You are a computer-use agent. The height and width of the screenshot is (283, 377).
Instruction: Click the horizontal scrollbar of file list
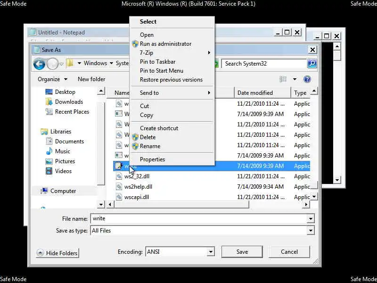[x=181, y=205]
